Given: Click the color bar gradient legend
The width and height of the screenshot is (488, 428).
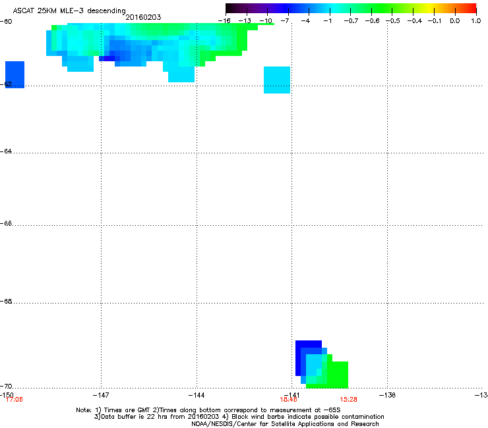Looking at the screenshot, I should click(351, 9).
